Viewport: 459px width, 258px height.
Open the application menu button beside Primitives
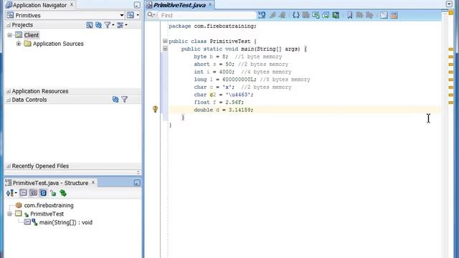pyautogui.click(x=133, y=15)
